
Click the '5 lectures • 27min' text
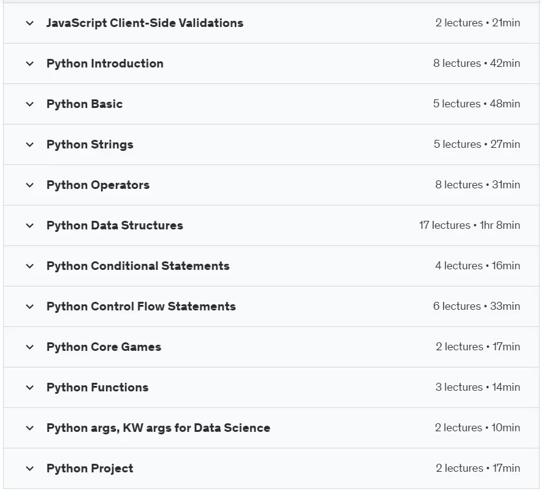[x=477, y=144]
